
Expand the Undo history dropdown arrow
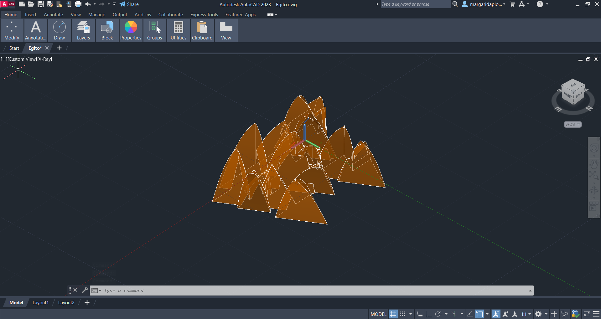coord(95,4)
